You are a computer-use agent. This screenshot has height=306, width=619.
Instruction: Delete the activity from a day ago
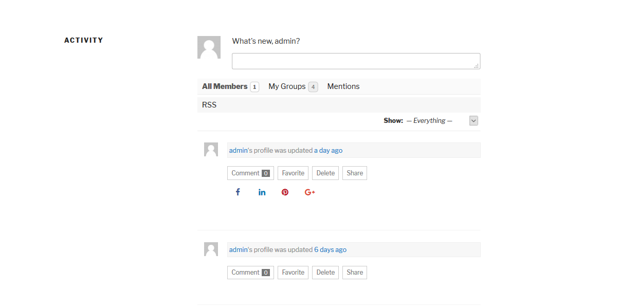[325, 173]
